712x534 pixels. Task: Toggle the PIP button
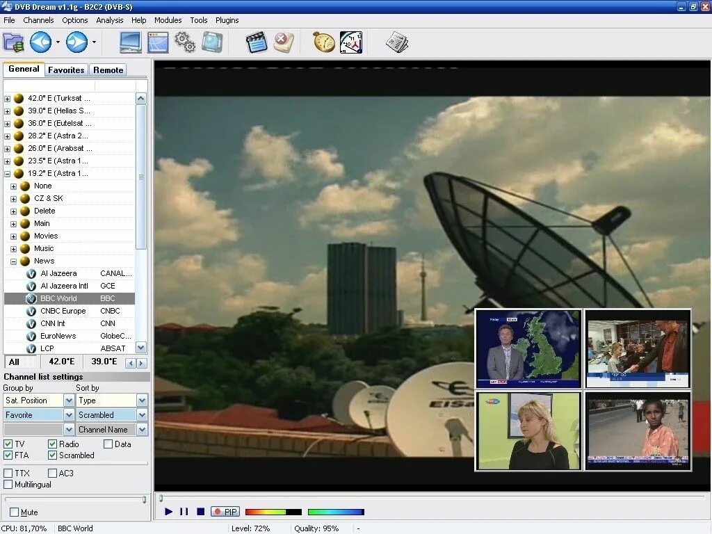225,512
